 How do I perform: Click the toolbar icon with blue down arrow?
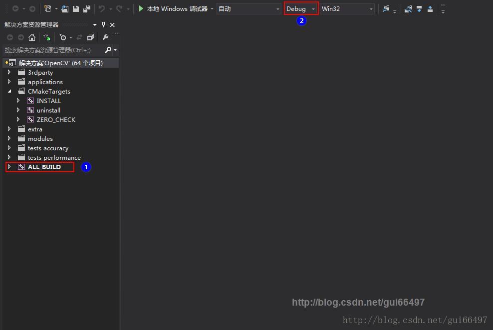pos(419,9)
